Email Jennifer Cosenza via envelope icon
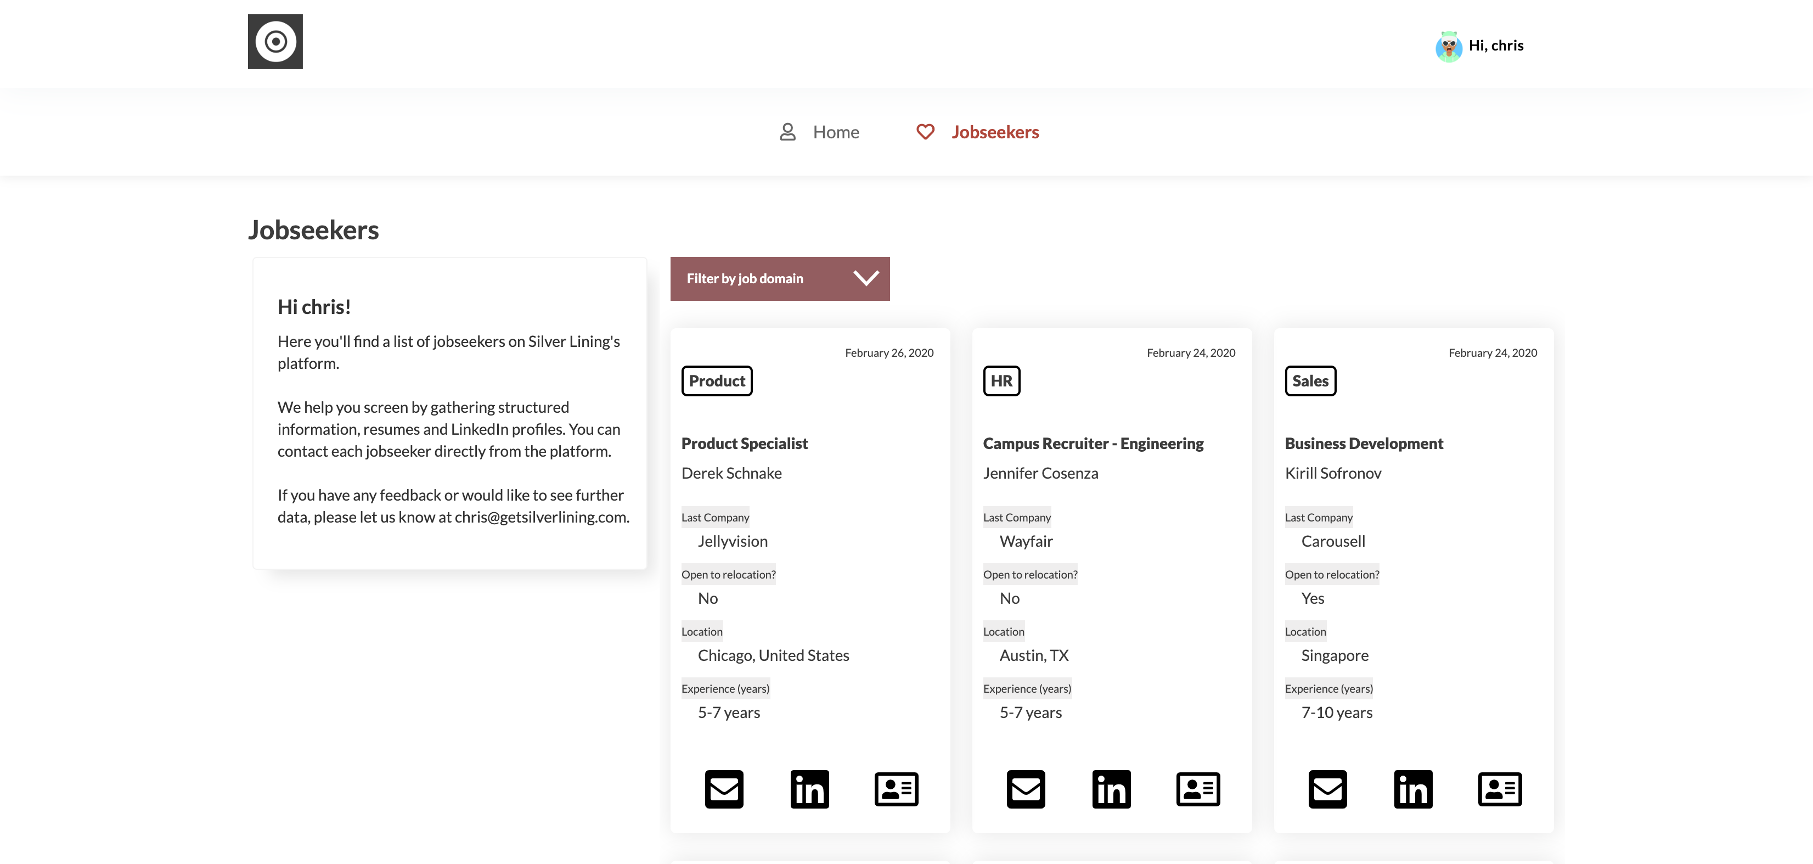This screenshot has height=864, width=1813. coord(1026,789)
